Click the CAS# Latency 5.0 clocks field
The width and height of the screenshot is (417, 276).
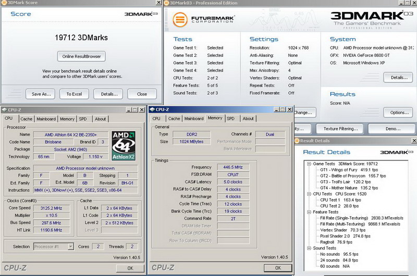pyautogui.click(x=233, y=182)
